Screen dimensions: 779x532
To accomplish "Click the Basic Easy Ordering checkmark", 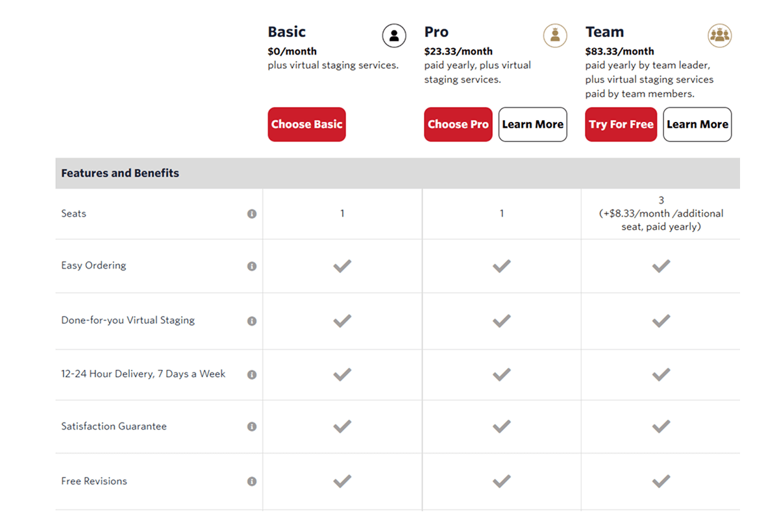I will coord(342,266).
